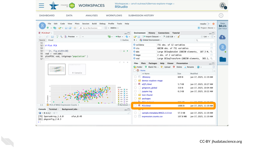The image size is (264, 148).
Task: Click the rstudio sign out icon
Action: (208, 24)
